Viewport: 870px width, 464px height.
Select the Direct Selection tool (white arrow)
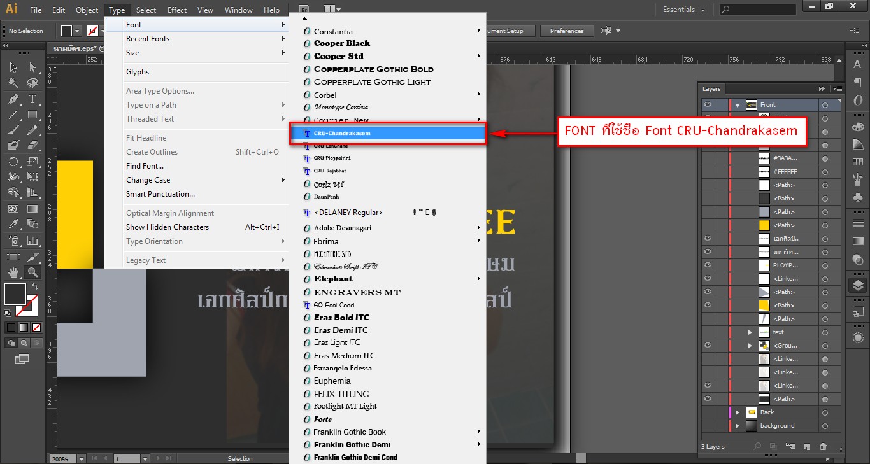32,67
